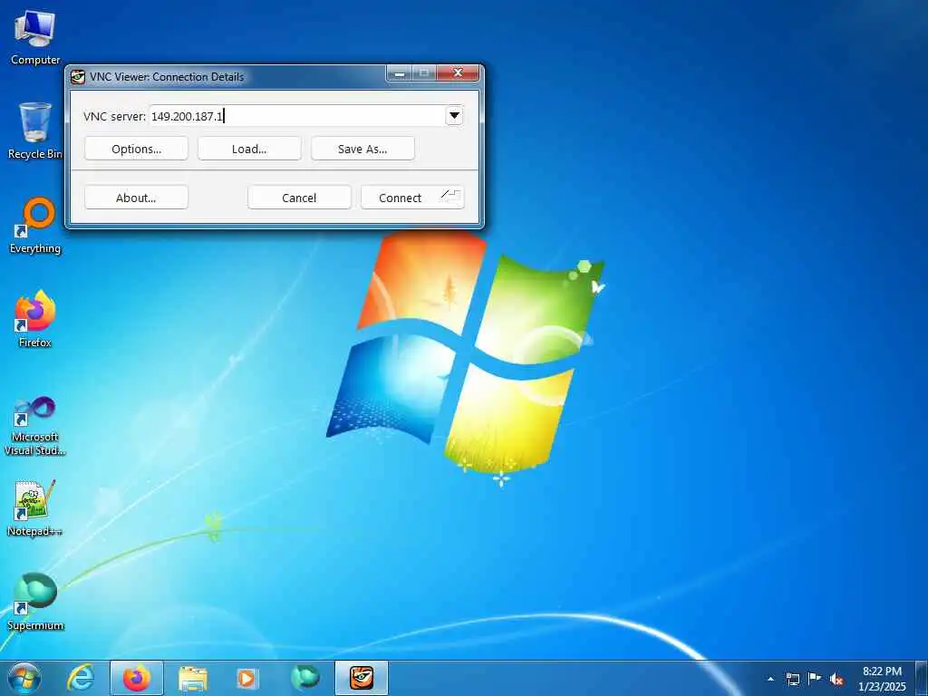Click the Load... button
928x696 pixels.
click(x=249, y=149)
